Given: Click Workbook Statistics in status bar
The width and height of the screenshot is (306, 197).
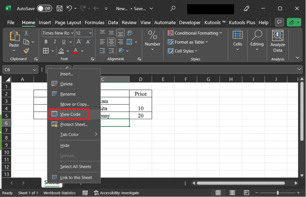Looking at the screenshot, I should (x=59, y=193).
